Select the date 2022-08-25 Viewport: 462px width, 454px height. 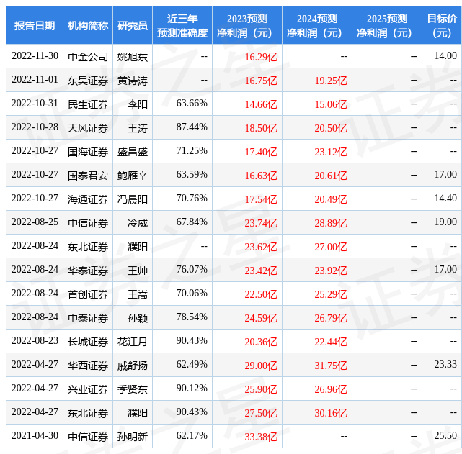pos(35,222)
